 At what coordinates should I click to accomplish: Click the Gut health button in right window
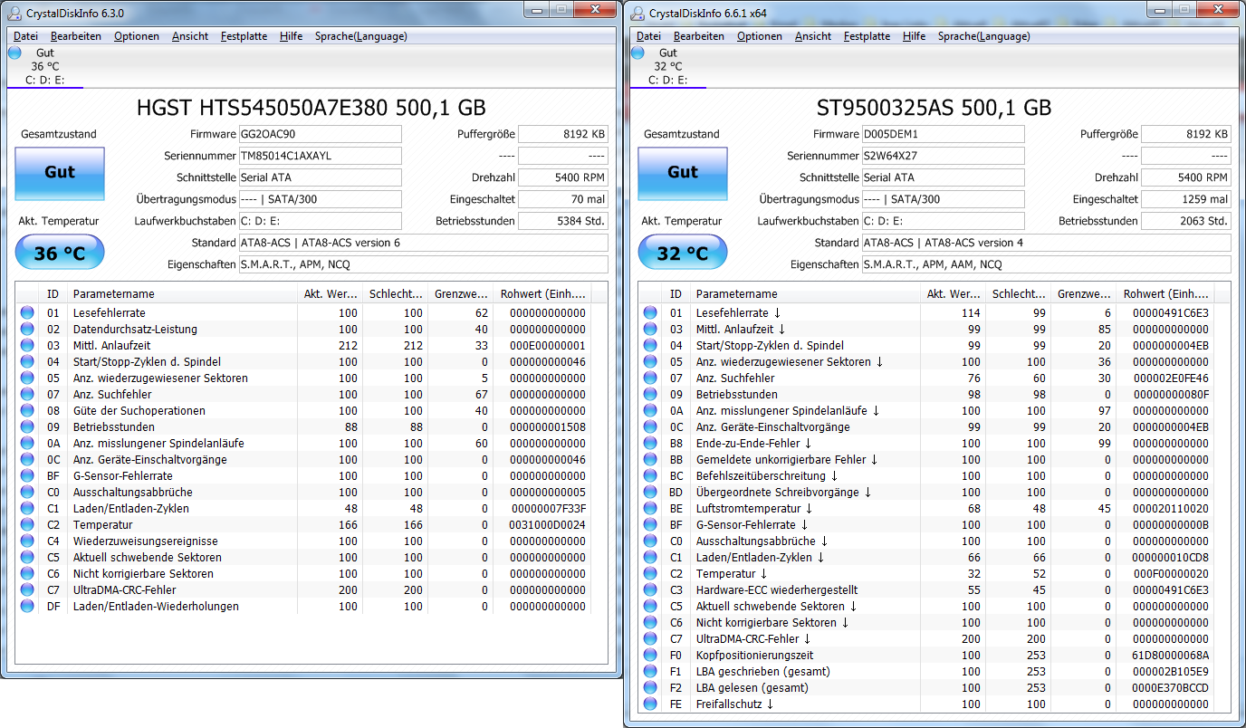click(x=683, y=172)
